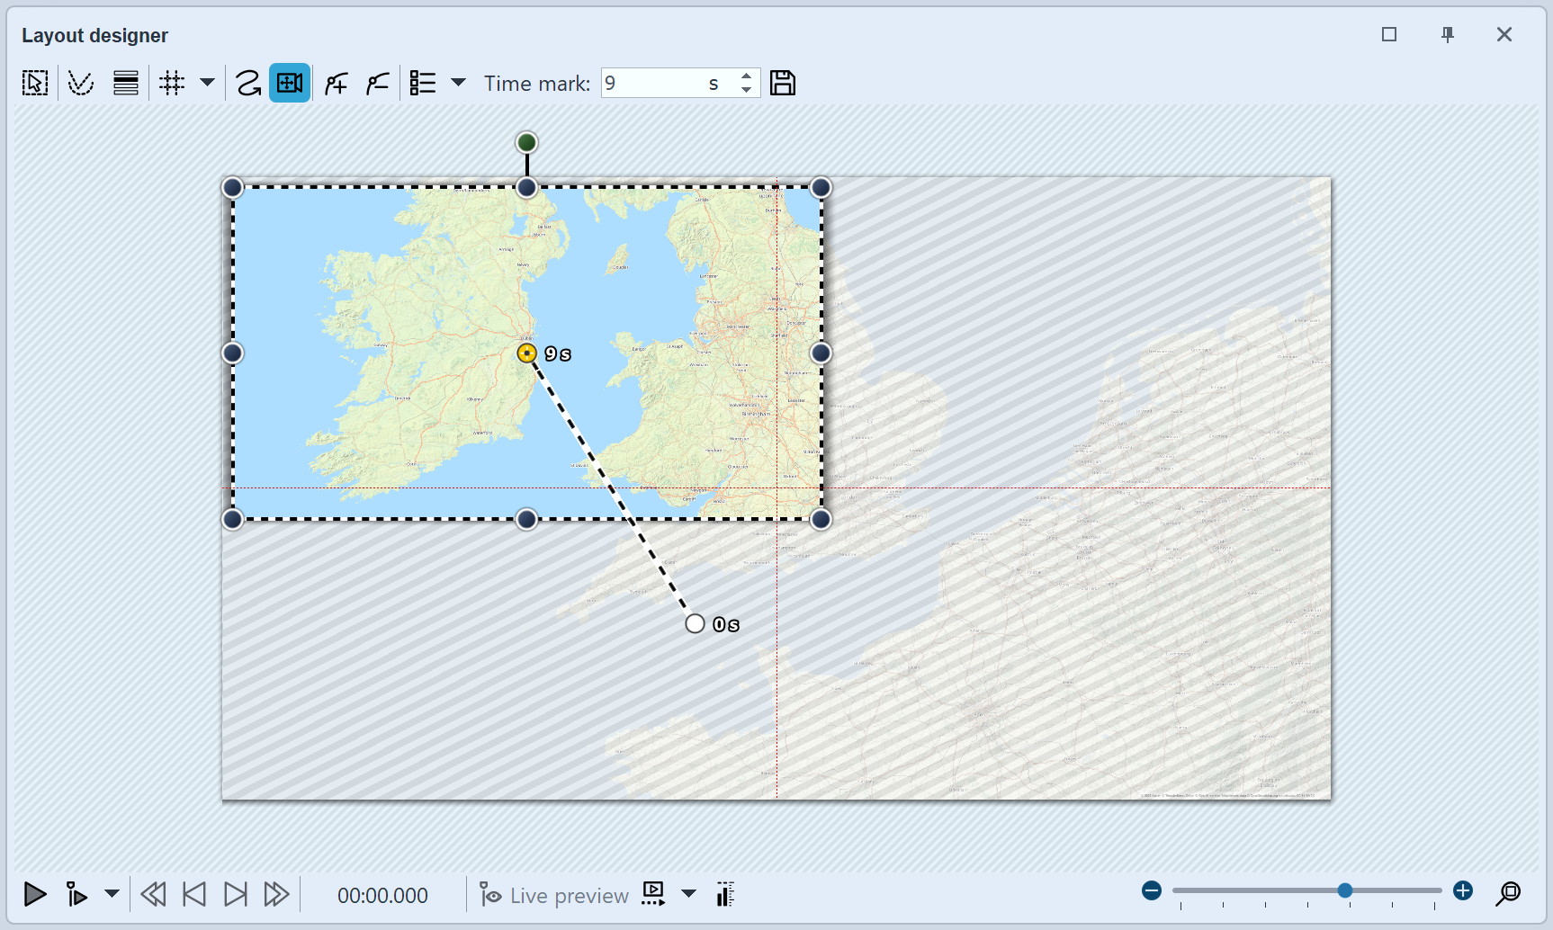The height and width of the screenshot is (930, 1553).
Task: Save the time mark setting
Action: [782, 82]
